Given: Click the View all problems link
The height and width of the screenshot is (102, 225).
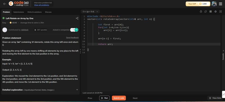Looking at the screenshot, I should 41,5.
